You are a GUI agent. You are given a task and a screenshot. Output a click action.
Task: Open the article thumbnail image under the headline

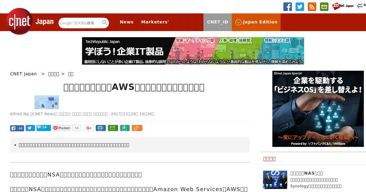(x=47, y=102)
